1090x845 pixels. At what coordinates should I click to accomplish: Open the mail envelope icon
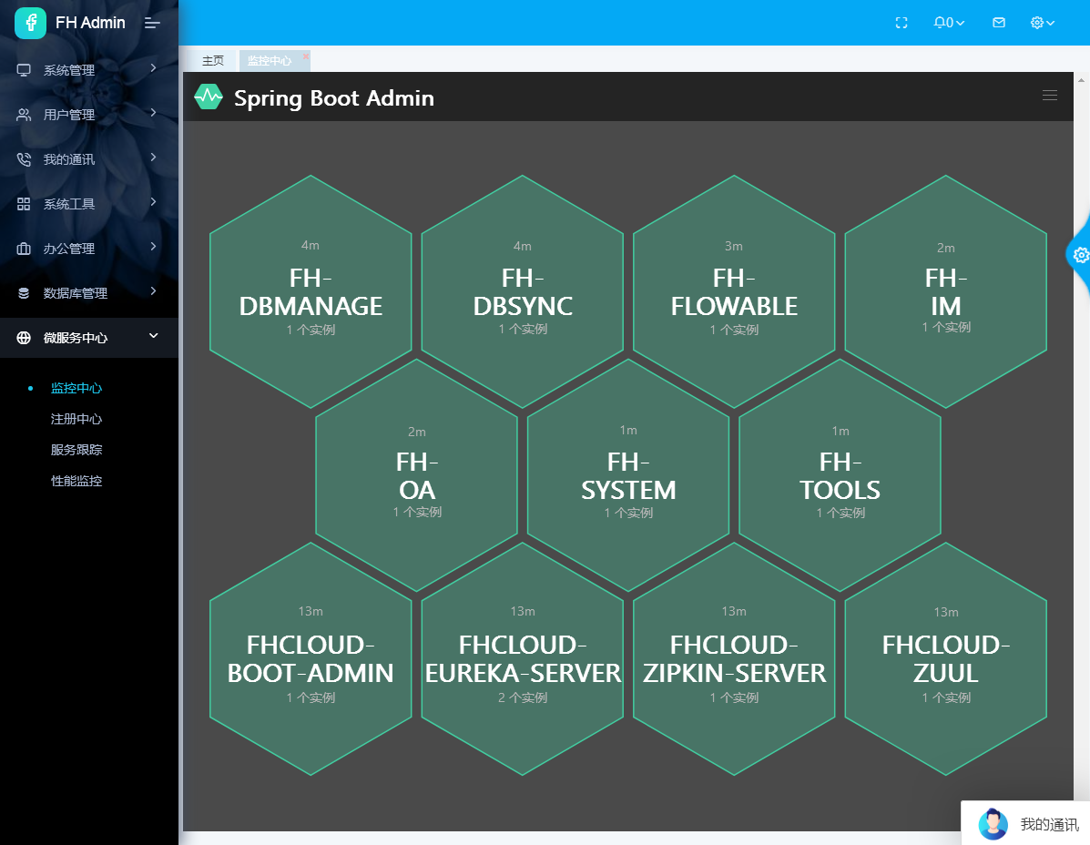click(999, 23)
